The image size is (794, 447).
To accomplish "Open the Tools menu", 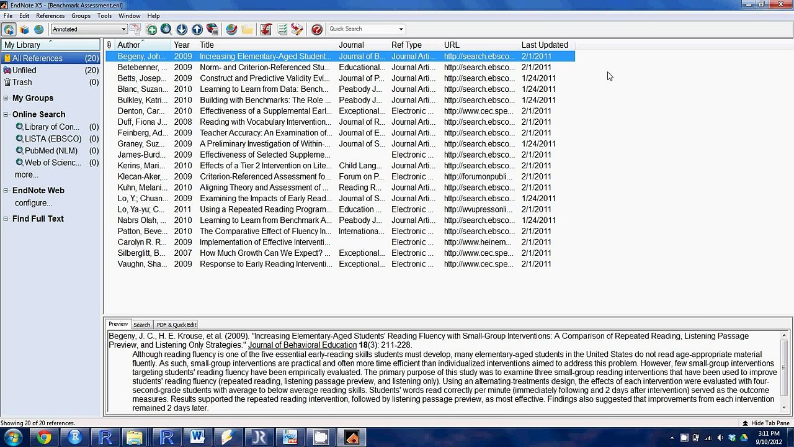I will [x=104, y=16].
